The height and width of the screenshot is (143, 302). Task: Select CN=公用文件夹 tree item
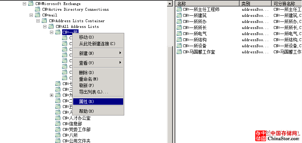[76, 141]
